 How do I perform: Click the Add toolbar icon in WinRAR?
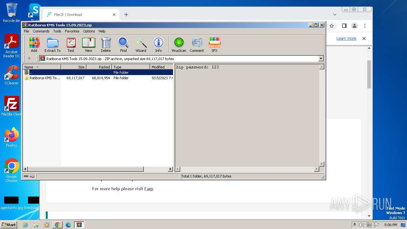(34, 45)
